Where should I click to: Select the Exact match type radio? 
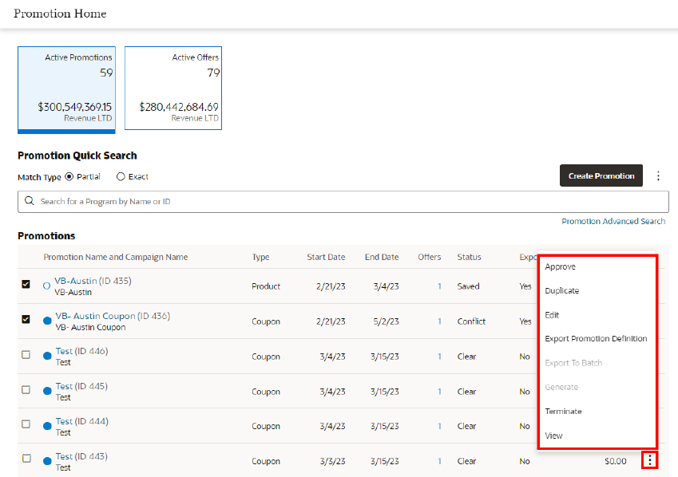pos(121,176)
